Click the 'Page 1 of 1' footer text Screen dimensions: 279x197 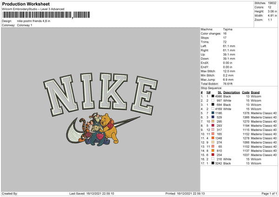pyautogui.click(x=269, y=193)
